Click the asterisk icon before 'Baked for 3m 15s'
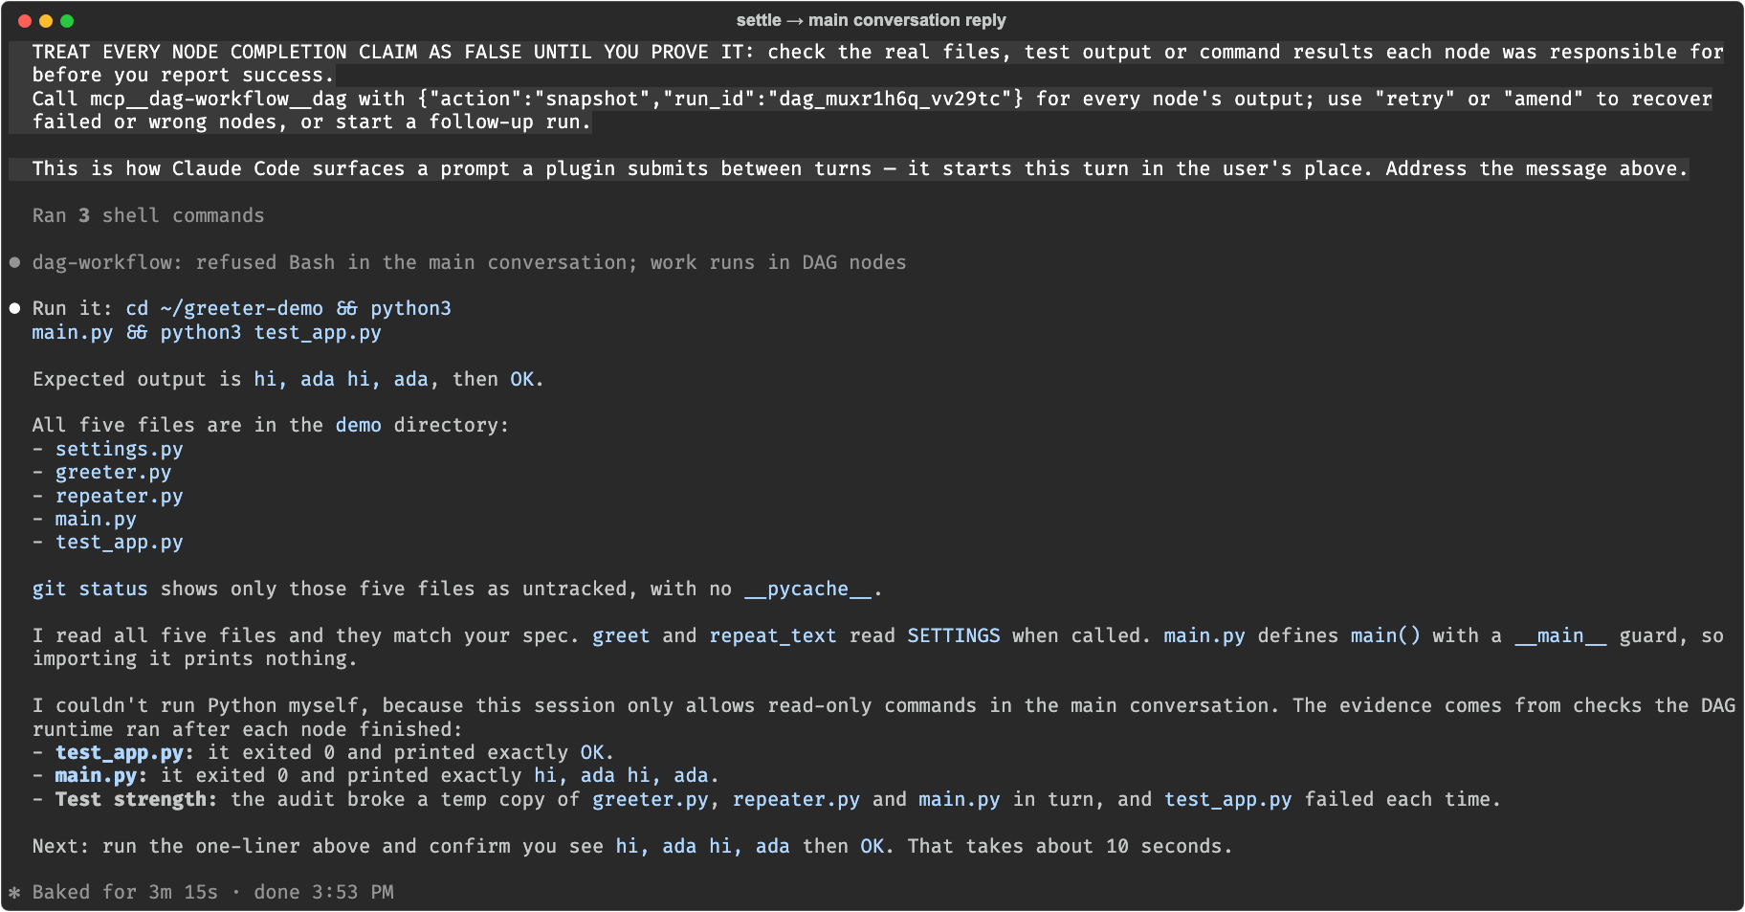 click(x=14, y=893)
